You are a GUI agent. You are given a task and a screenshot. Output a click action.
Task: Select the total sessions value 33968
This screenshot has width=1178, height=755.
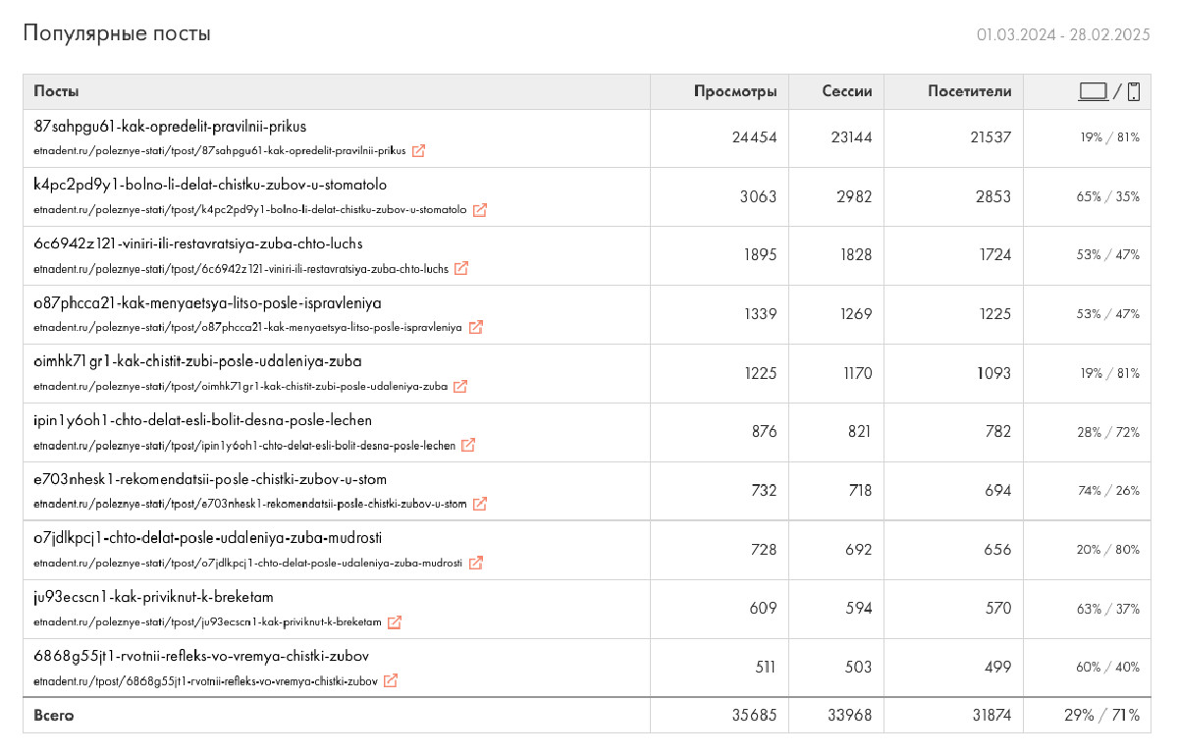coord(850,716)
